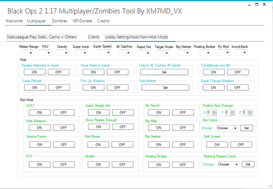Select Stats, League Play Stats, Camo + Others tab
Screen dimensions: 273x189
click(x=42, y=37)
